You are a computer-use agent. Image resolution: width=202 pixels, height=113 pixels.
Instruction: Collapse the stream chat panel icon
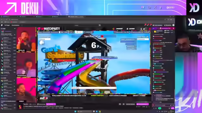tap(153, 28)
